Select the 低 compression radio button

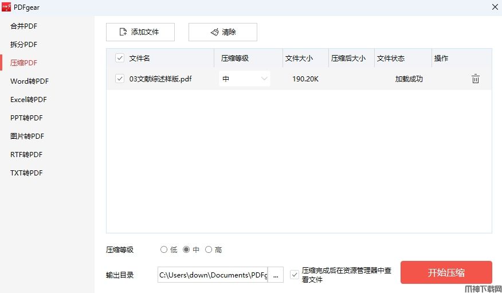click(x=164, y=250)
